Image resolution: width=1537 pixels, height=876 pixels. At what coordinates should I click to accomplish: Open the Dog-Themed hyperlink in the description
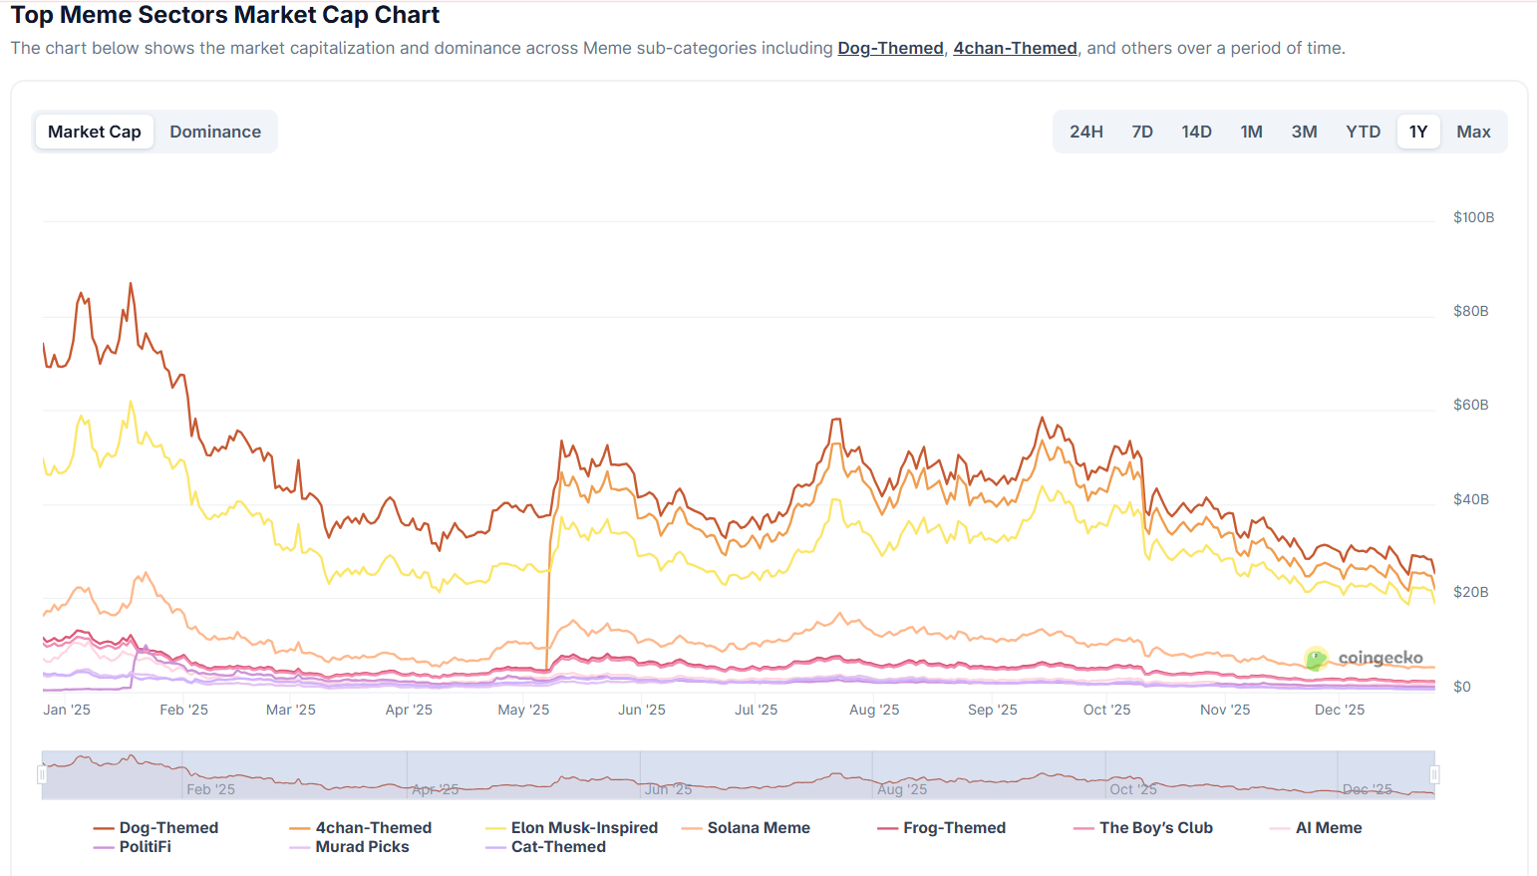(x=890, y=47)
